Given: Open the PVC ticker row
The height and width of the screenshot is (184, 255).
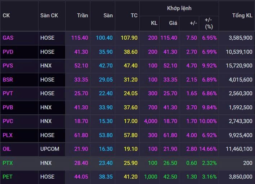Looking at the screenshot, I should (x=8, y=121).
